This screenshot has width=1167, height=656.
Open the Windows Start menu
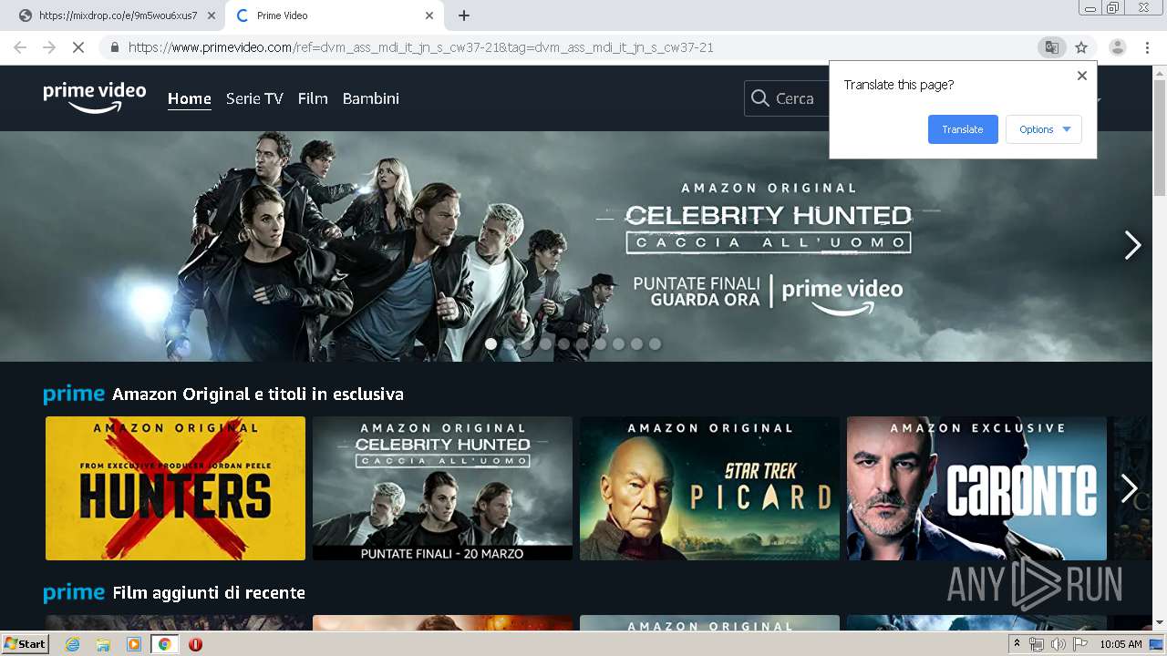point(25,644)
